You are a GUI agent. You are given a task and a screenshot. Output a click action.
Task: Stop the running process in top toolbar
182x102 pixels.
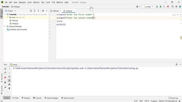[x=168, y=7]
